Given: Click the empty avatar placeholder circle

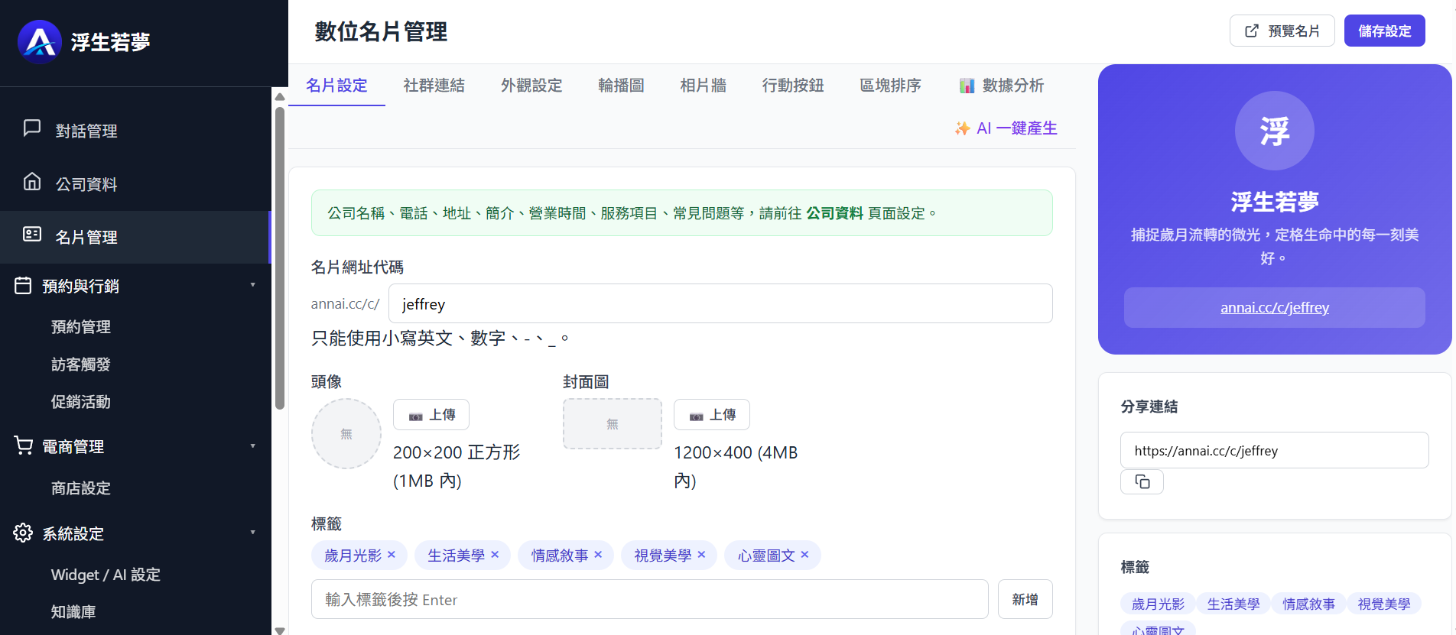Looking at the screenshot, I should pos(346,433).
